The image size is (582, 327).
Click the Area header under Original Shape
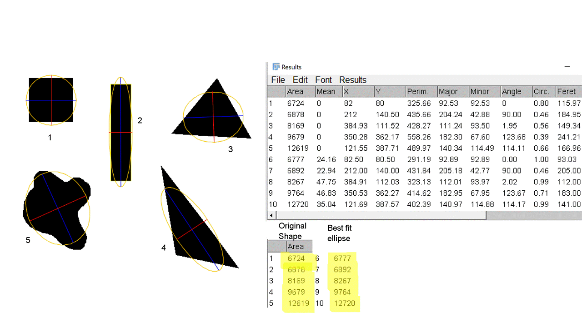pyautogui.click(x=296, y=247)
